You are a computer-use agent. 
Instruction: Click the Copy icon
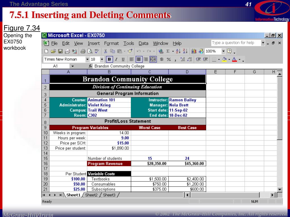pyautogui.click(x=112, y=51)
